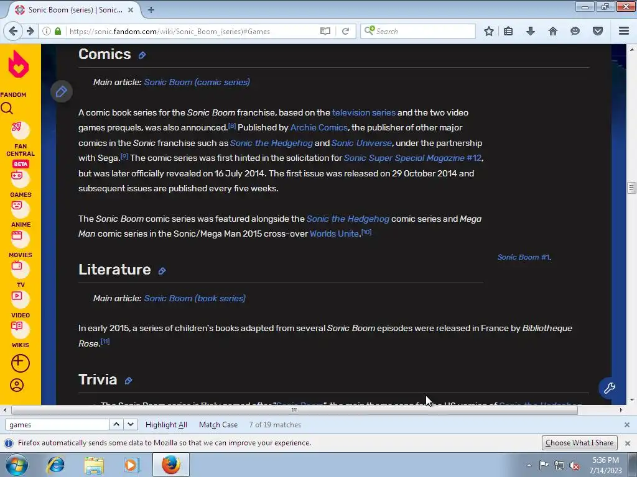Image resolution: width=637 pixels, height=477 pixels.
Task: Click reference [8] footnote
Action: [231, 125]
